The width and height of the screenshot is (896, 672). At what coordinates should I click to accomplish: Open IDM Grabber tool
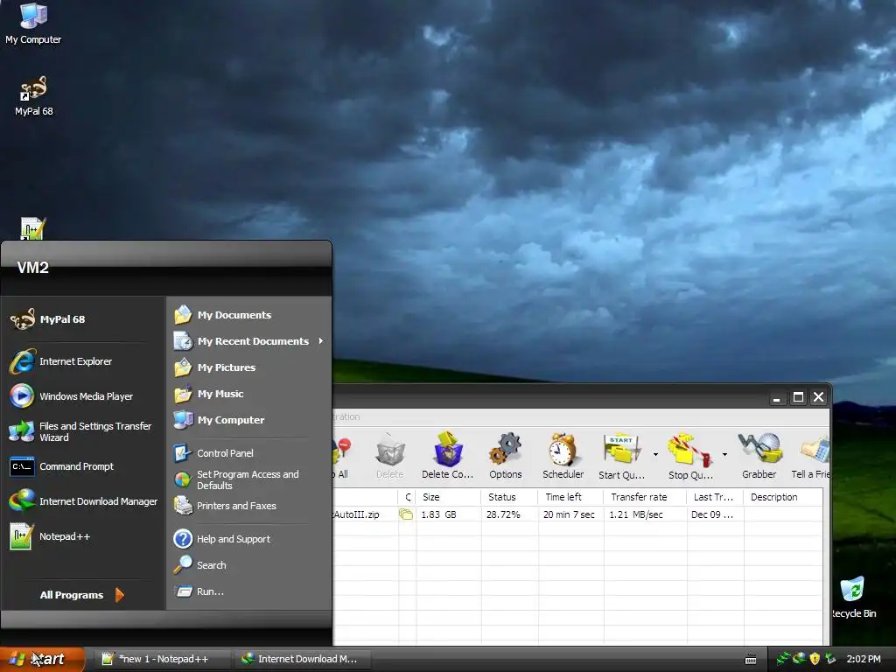[x=759, y=456]
